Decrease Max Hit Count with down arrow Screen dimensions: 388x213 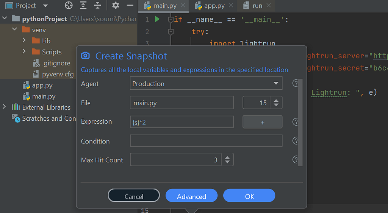pos(227,162)
